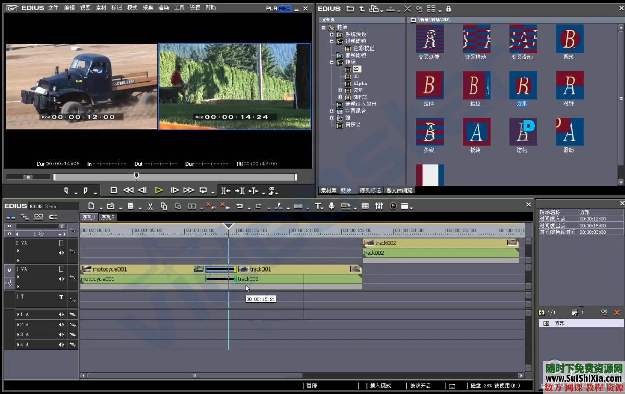Click the Stop button in the player
The width and height of the screenshot is (625, 394).
pos(113,190)
